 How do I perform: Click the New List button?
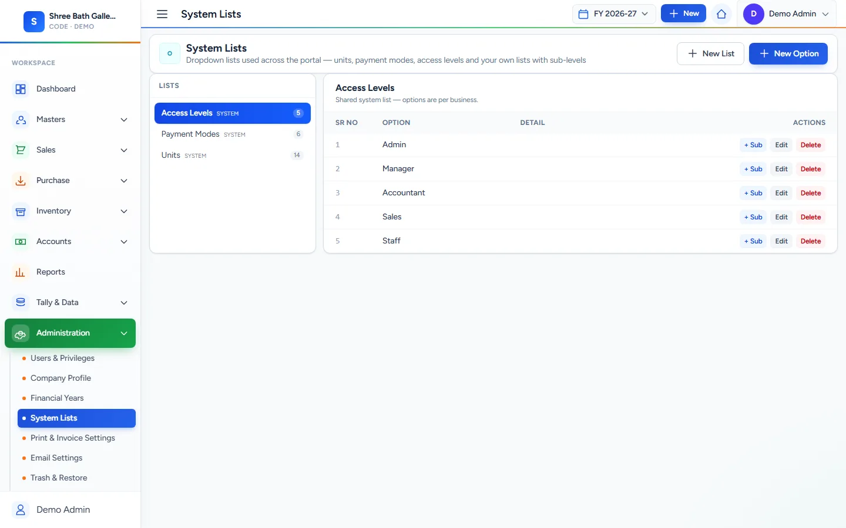[x=710, y=53]
